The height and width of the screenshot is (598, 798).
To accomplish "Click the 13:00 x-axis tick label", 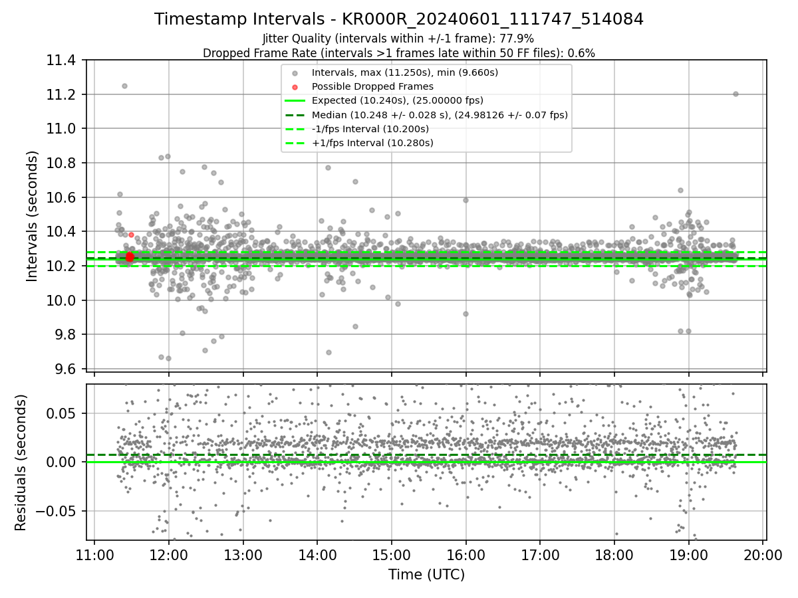I will coord(243,555).
